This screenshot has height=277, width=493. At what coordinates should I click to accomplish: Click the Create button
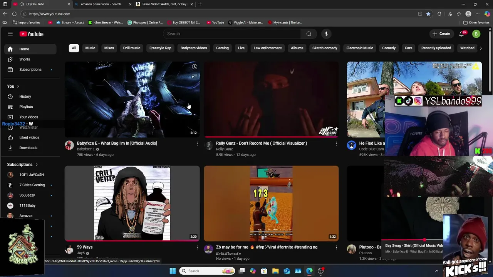coord(441,34)
